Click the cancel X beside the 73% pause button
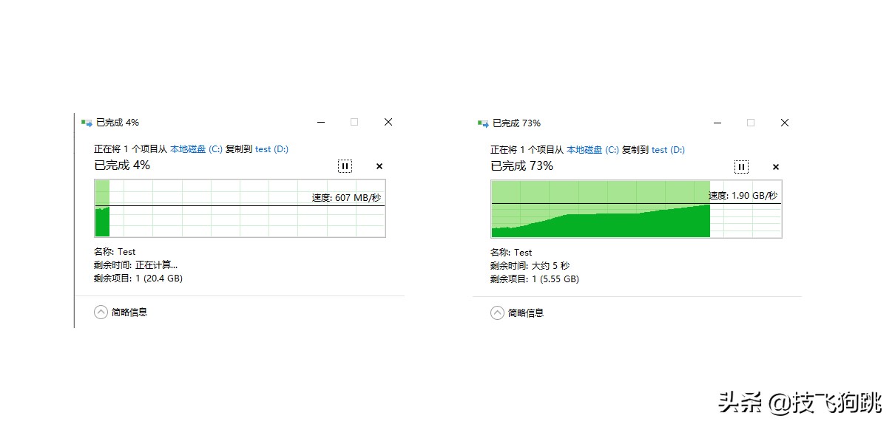The height and width of the screenshot is (427, 895). pyautogui.click(x=775, y=167)
